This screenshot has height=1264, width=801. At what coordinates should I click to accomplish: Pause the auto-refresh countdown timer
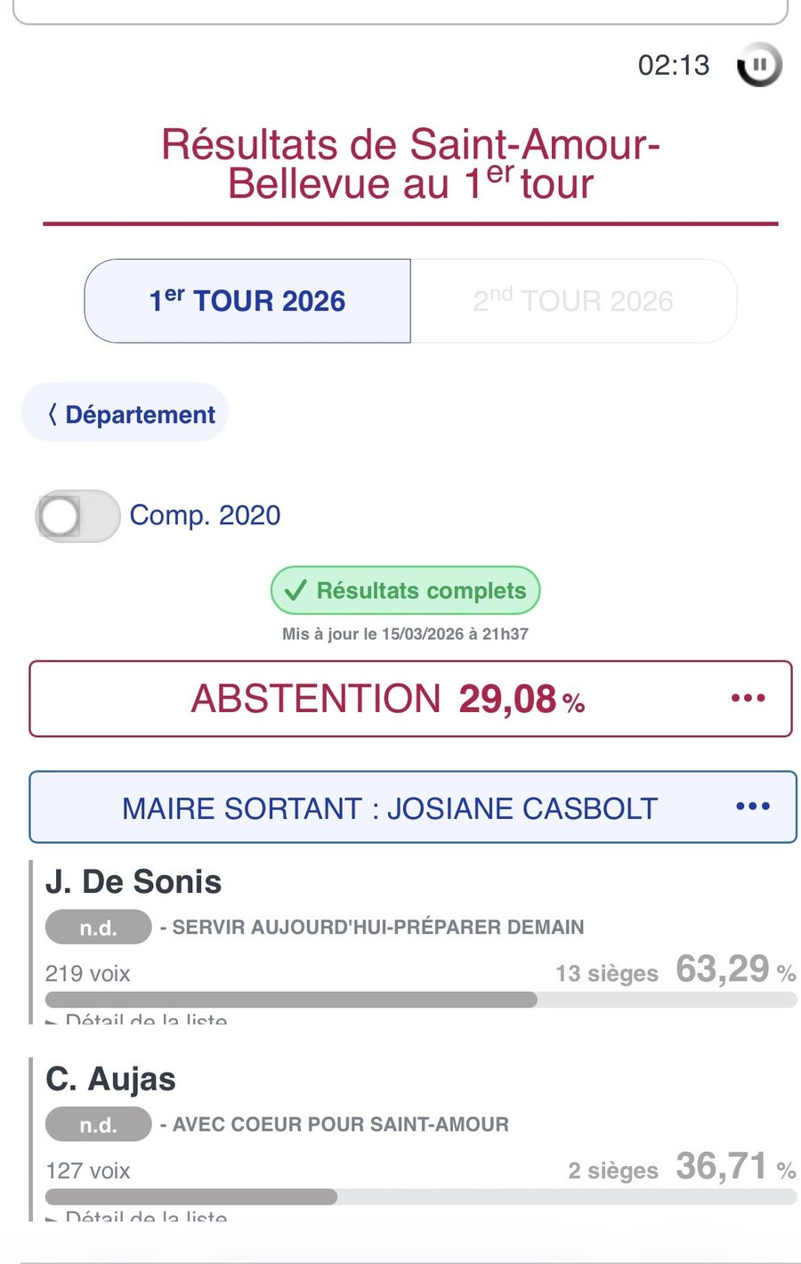(x=759, y=65)
